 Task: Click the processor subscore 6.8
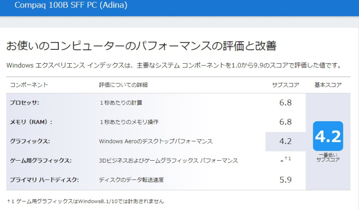(x=285, y=103)
